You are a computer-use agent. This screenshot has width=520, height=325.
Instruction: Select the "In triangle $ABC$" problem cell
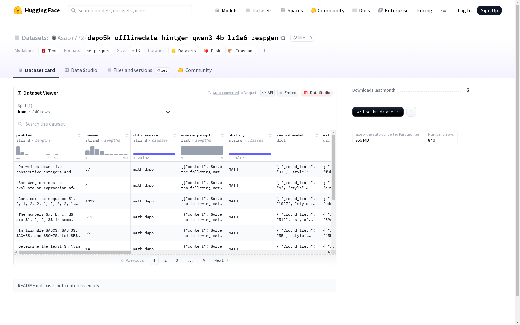click(x=48, y=233)
